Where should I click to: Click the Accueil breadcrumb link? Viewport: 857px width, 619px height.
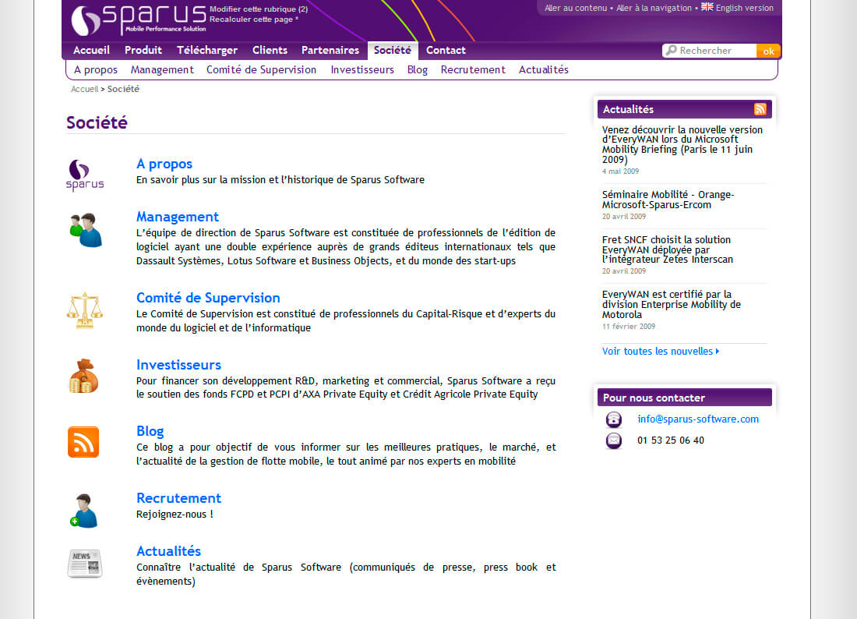[x=85, y=89]
